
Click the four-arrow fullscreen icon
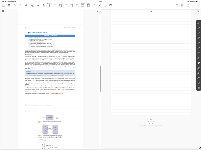point(177,5)
